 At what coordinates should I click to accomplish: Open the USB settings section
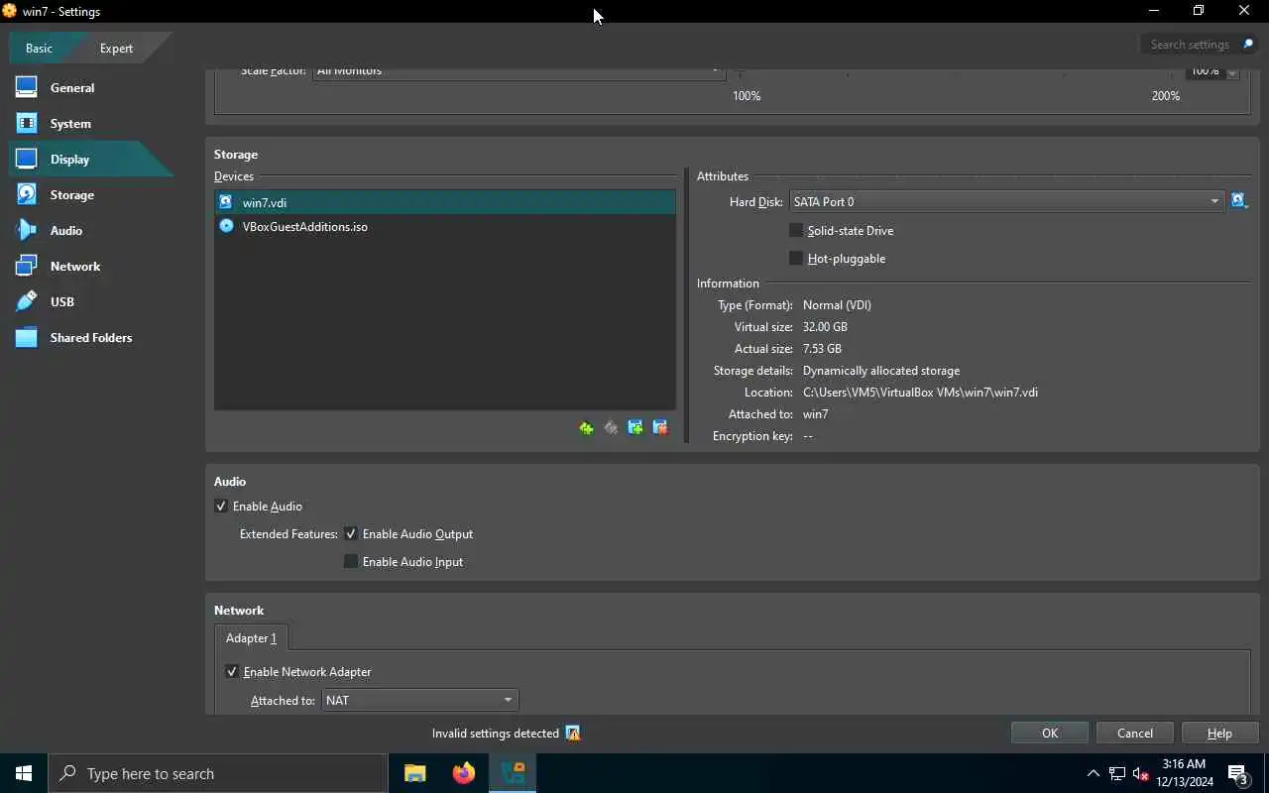tap(61, 301)
